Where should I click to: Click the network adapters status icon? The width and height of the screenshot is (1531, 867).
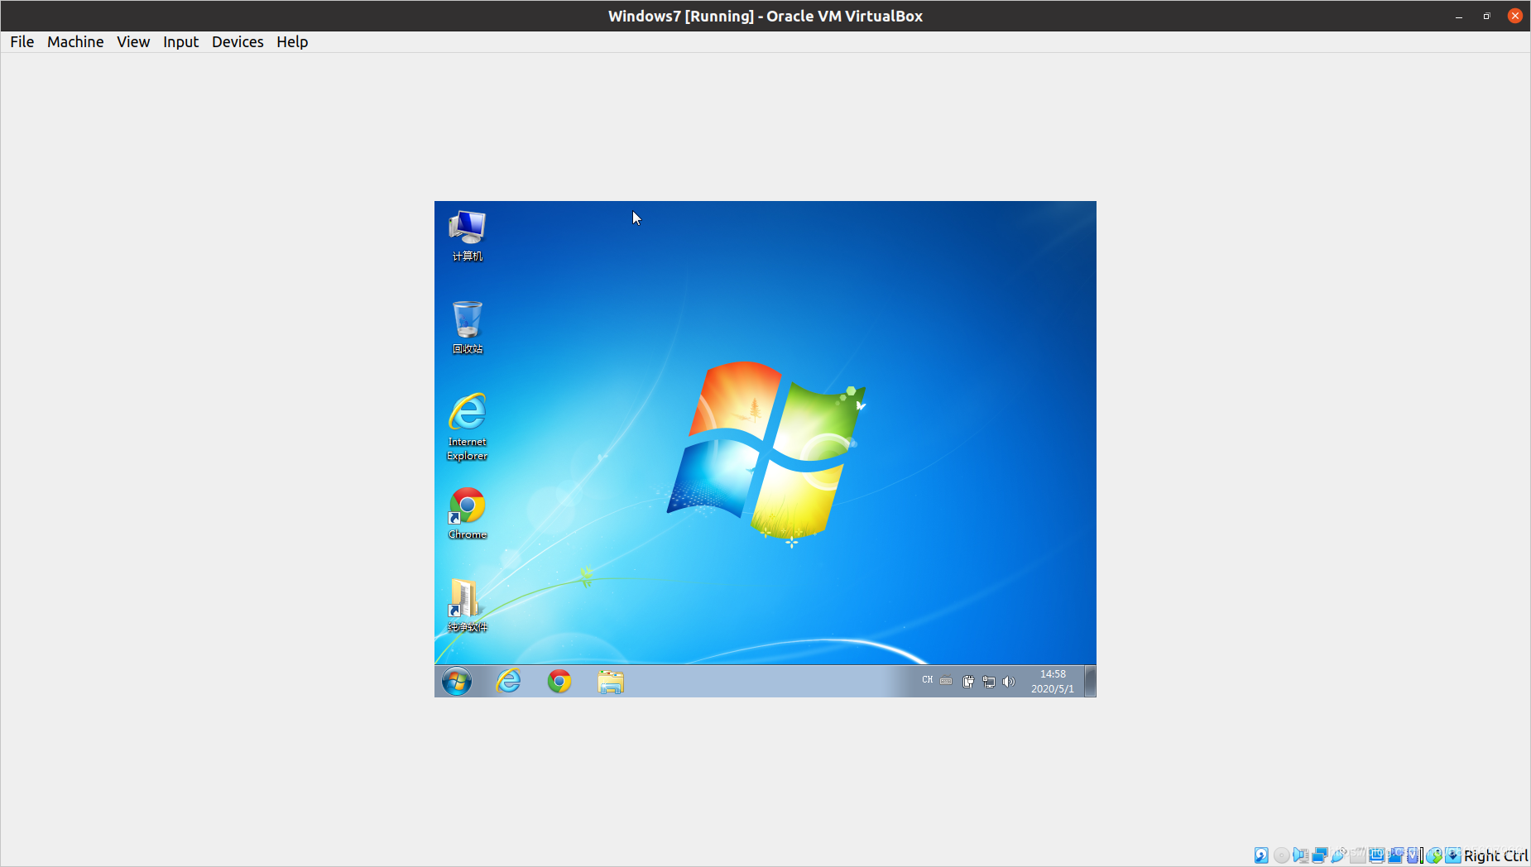[1320, 855]
